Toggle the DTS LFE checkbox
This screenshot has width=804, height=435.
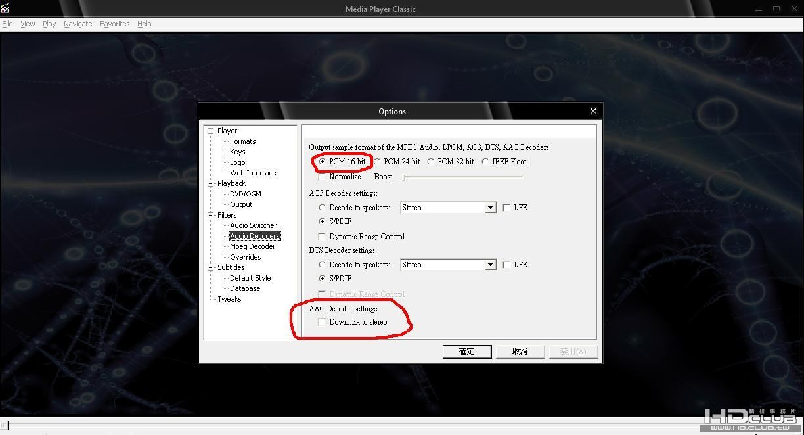pyautogui.click(x=506, y=265)
